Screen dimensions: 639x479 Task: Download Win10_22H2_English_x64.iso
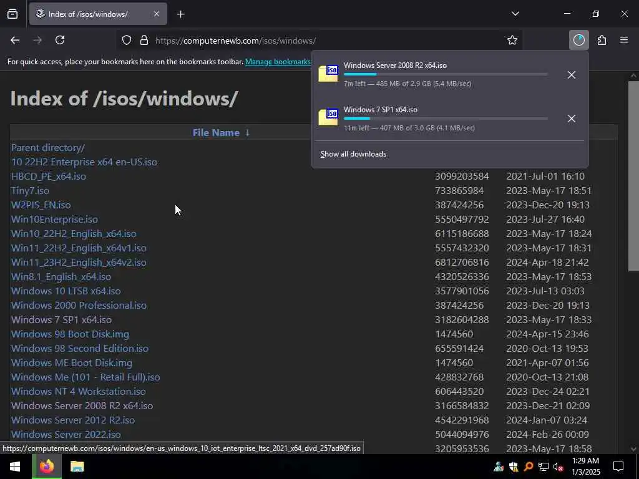74,234
